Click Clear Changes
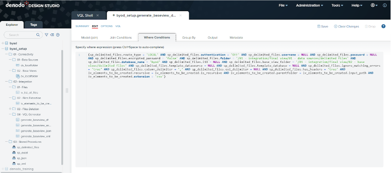 347,26
